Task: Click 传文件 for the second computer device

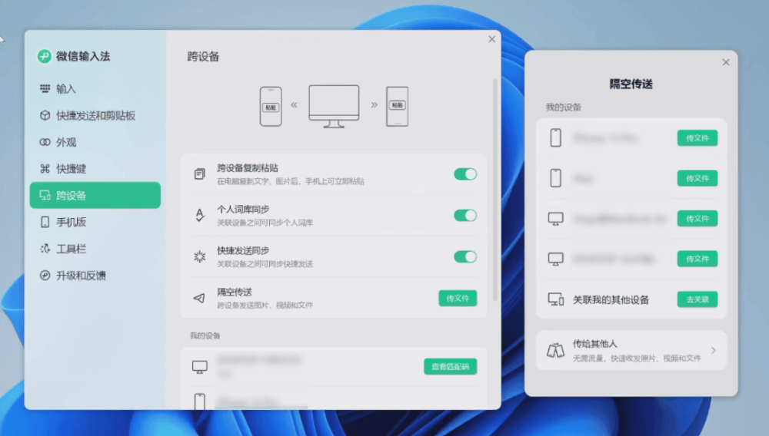Action: [x=697, y=259]
